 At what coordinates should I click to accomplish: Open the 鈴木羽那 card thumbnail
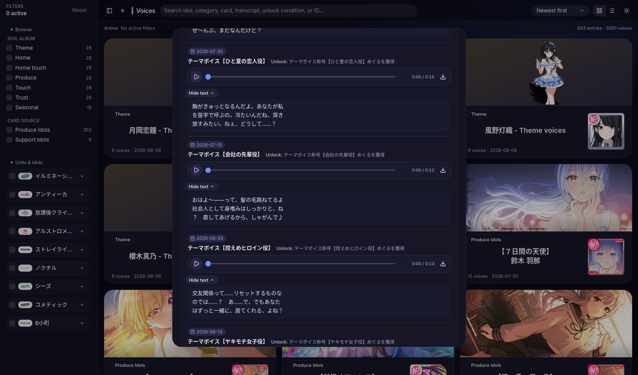(x=606, y=257)
